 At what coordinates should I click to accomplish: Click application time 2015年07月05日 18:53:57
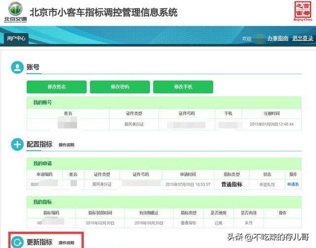click(188, 184)
